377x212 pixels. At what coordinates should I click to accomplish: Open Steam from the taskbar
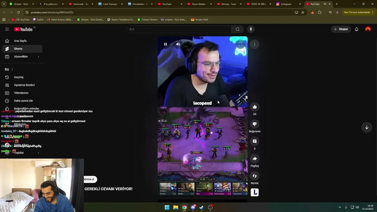[x=201, y=207]
